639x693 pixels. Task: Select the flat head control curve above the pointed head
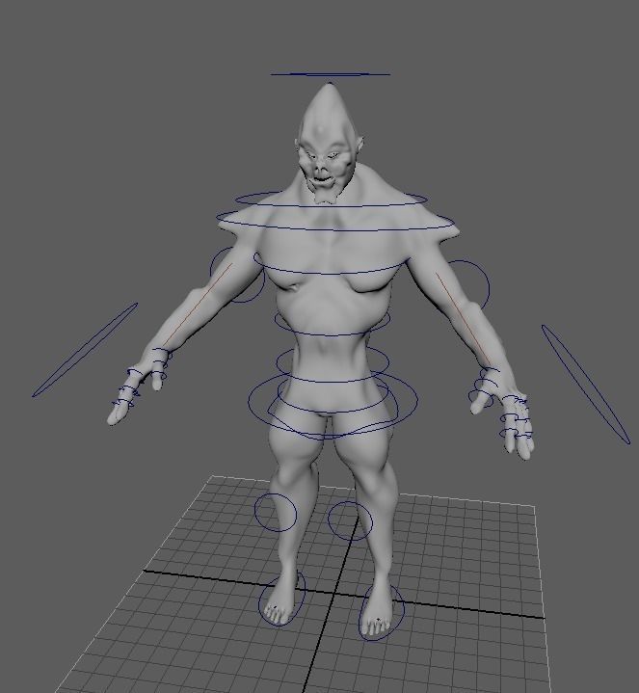(x=331, y=74)
